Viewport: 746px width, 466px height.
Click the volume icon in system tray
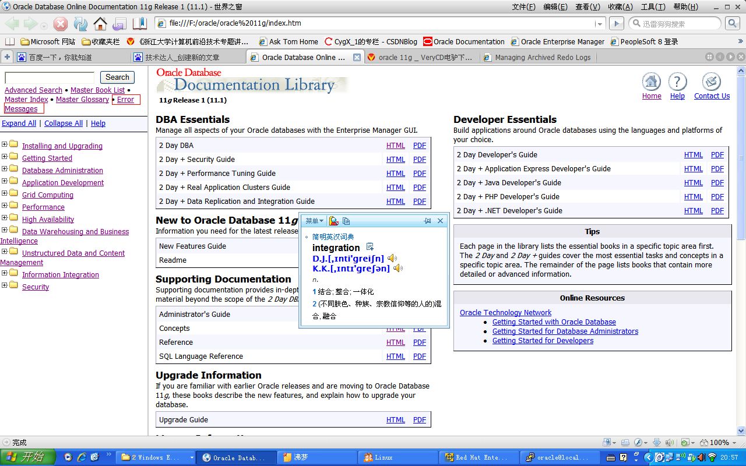pyautogui.click(x=701, y=457)
